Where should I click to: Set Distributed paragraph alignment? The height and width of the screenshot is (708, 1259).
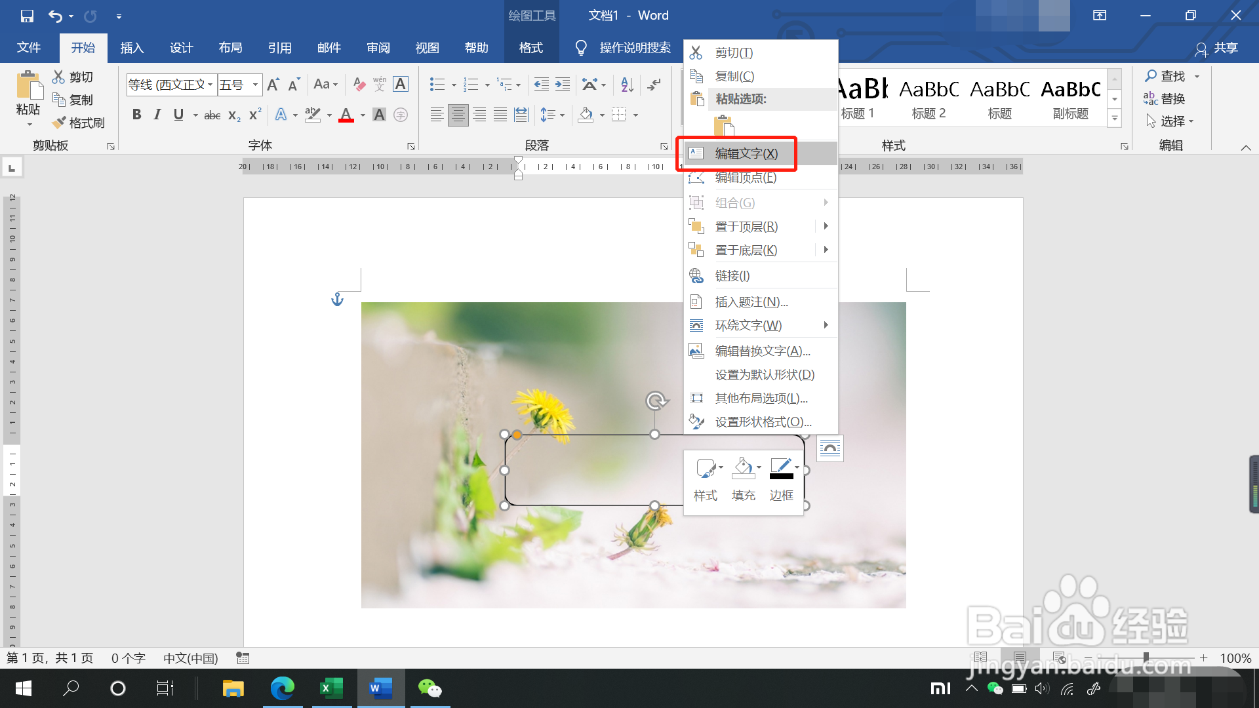[x=521, y=115]
